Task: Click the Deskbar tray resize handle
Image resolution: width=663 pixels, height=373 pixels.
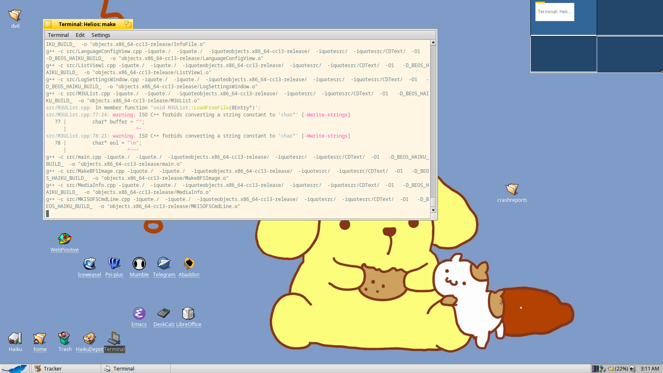Action: coord(661,369)
